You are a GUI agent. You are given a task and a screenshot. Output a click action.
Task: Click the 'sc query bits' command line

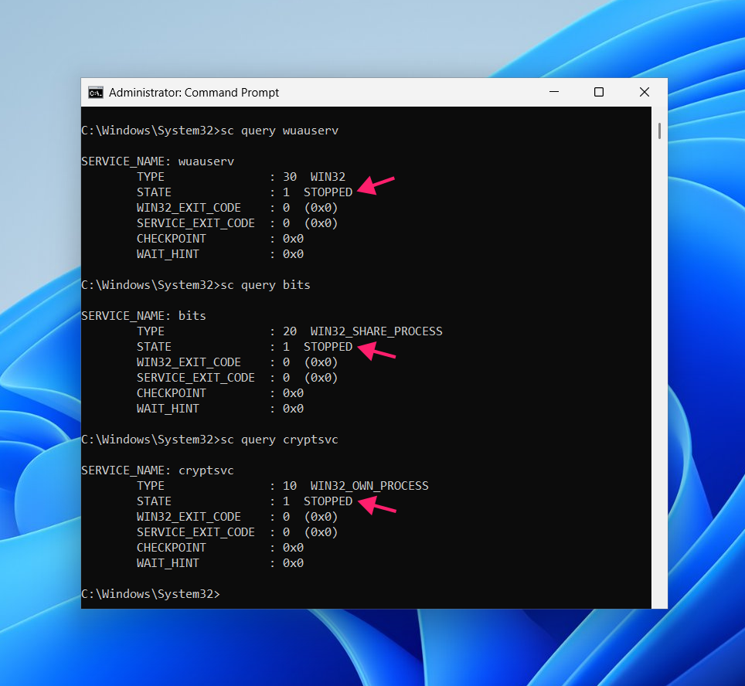[196, 285]
